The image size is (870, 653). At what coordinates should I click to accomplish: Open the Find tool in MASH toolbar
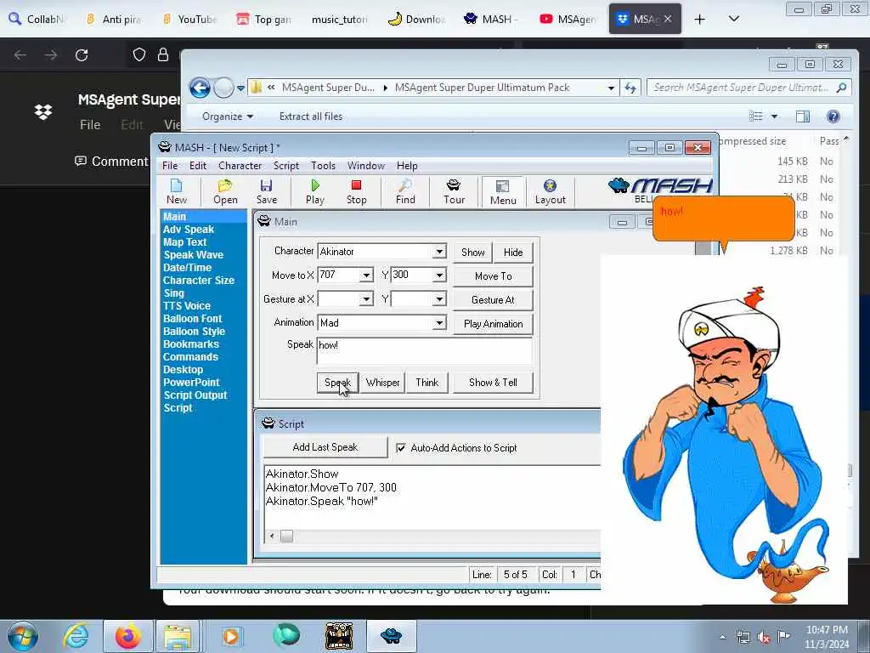405,191
